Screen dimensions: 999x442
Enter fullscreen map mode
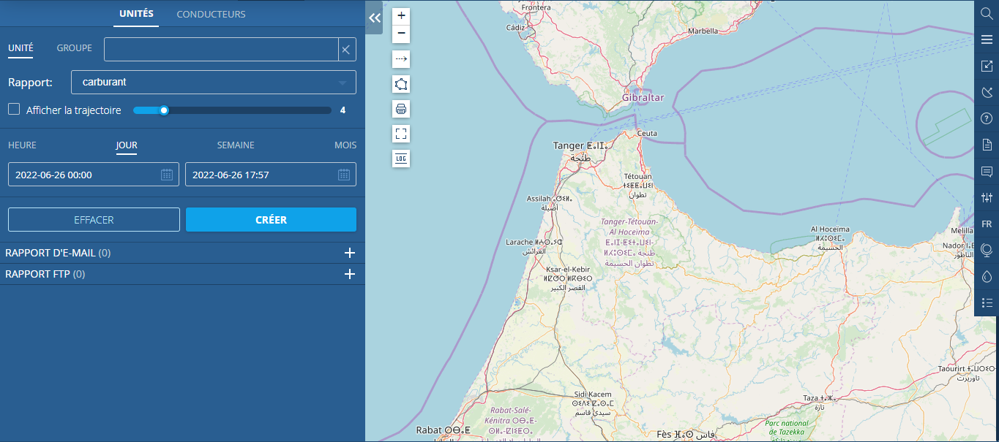[401, 134]
